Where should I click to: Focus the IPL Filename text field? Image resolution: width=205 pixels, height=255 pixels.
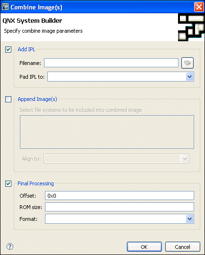point(111,63)
